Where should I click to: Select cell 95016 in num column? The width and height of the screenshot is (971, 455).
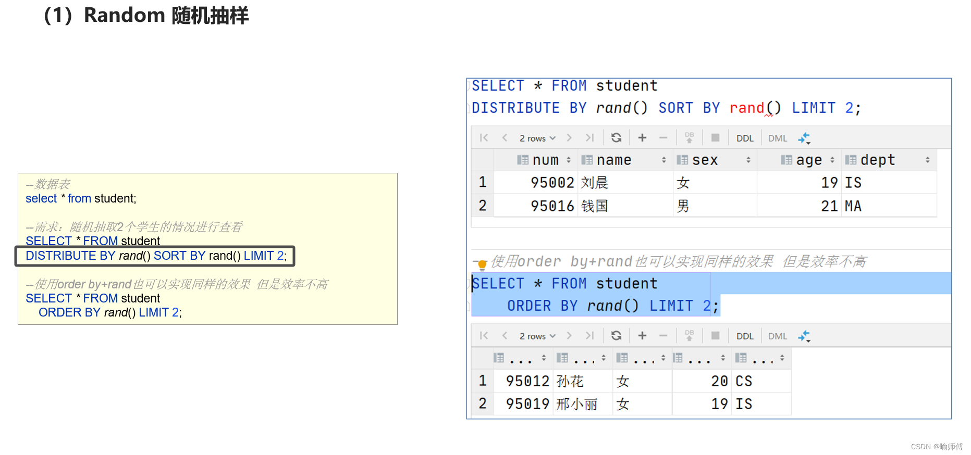click(x=536, y=206)
